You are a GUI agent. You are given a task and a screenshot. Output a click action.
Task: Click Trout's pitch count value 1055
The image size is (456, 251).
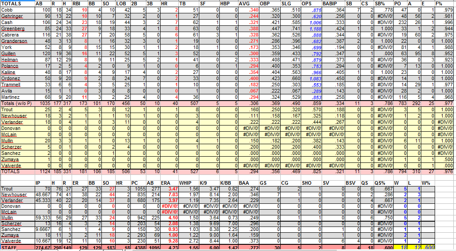[138, 189]
